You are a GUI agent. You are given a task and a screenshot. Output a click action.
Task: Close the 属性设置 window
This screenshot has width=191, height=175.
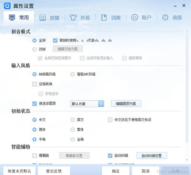(x=184, y=5)
